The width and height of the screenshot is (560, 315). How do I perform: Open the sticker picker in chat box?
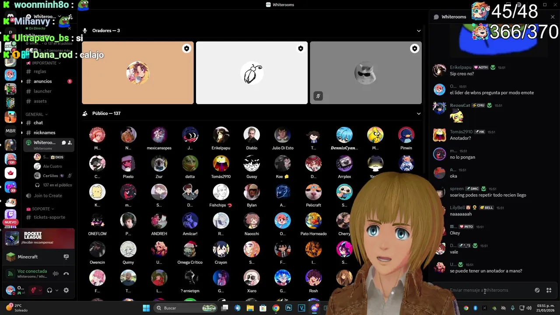coord(537,290)
